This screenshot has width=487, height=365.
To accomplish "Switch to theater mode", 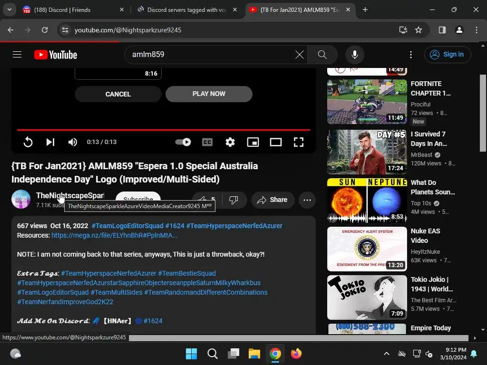I will click(x=275, y=142).
